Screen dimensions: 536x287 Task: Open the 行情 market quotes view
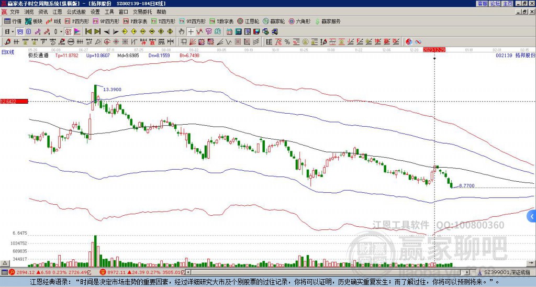click(x=13, y=21)
